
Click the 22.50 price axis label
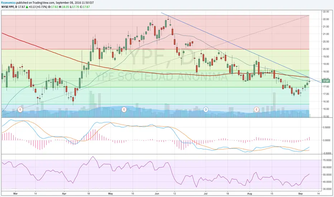pyautogui.click(x=326, y=11)
